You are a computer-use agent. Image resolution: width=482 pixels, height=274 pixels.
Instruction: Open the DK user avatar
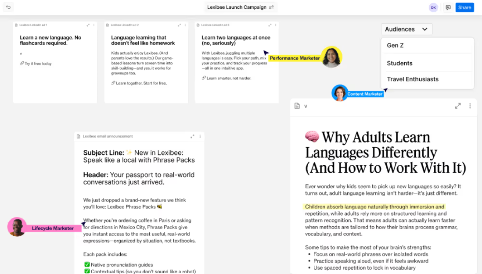(x=433, y=7)
